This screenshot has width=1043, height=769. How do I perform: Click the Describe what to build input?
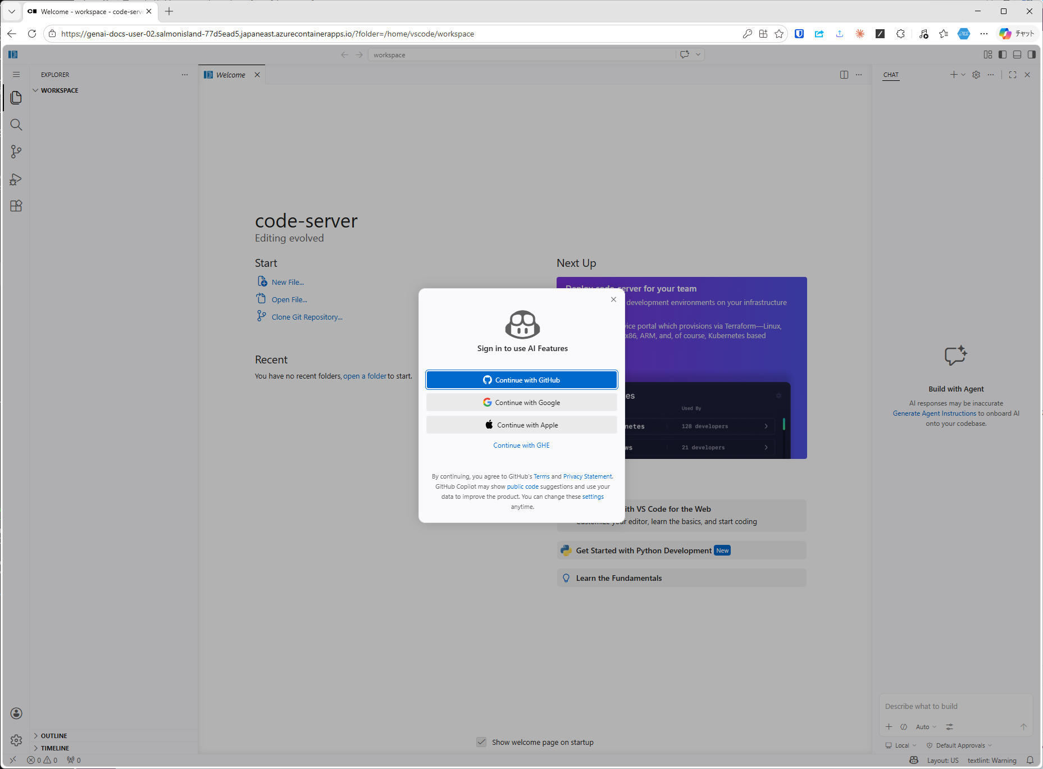[x=955, y=706]
